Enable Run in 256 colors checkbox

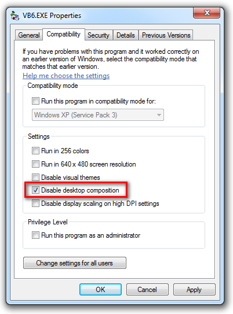(35, 150)
